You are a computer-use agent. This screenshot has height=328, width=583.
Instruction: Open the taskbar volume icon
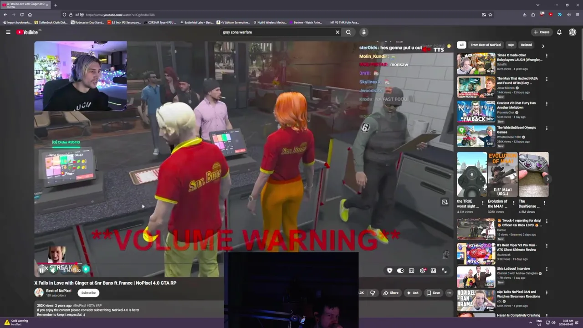coord(553,323)
